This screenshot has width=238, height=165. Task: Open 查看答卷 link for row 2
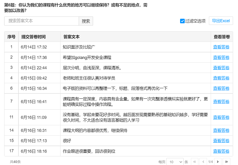coord(221,57)
